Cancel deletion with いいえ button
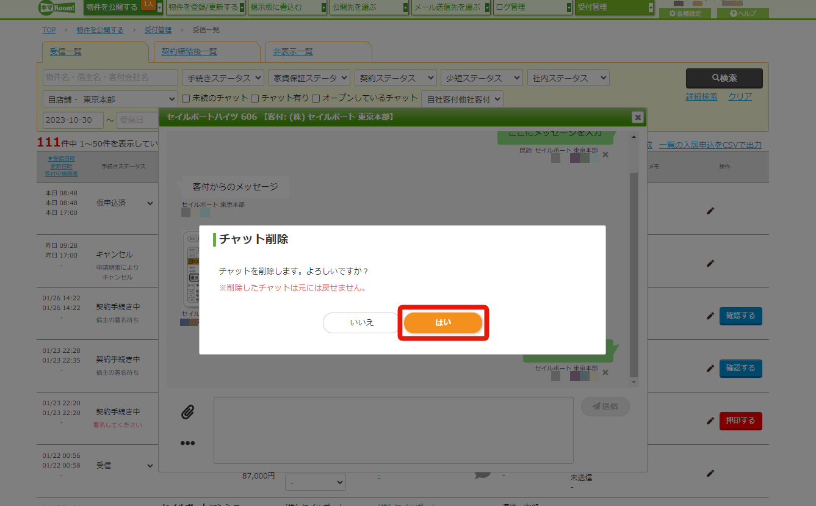816x506 pixels. (361, 323)
